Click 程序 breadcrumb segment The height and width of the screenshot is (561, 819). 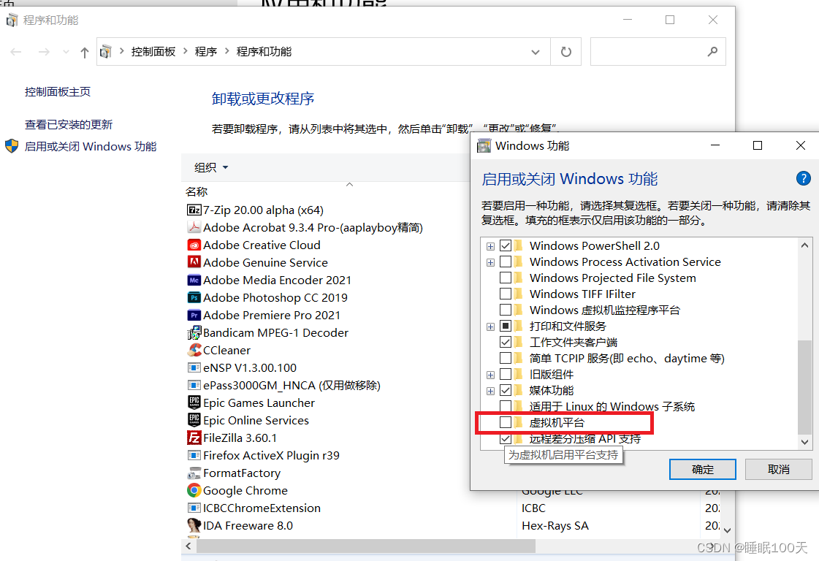206,51
